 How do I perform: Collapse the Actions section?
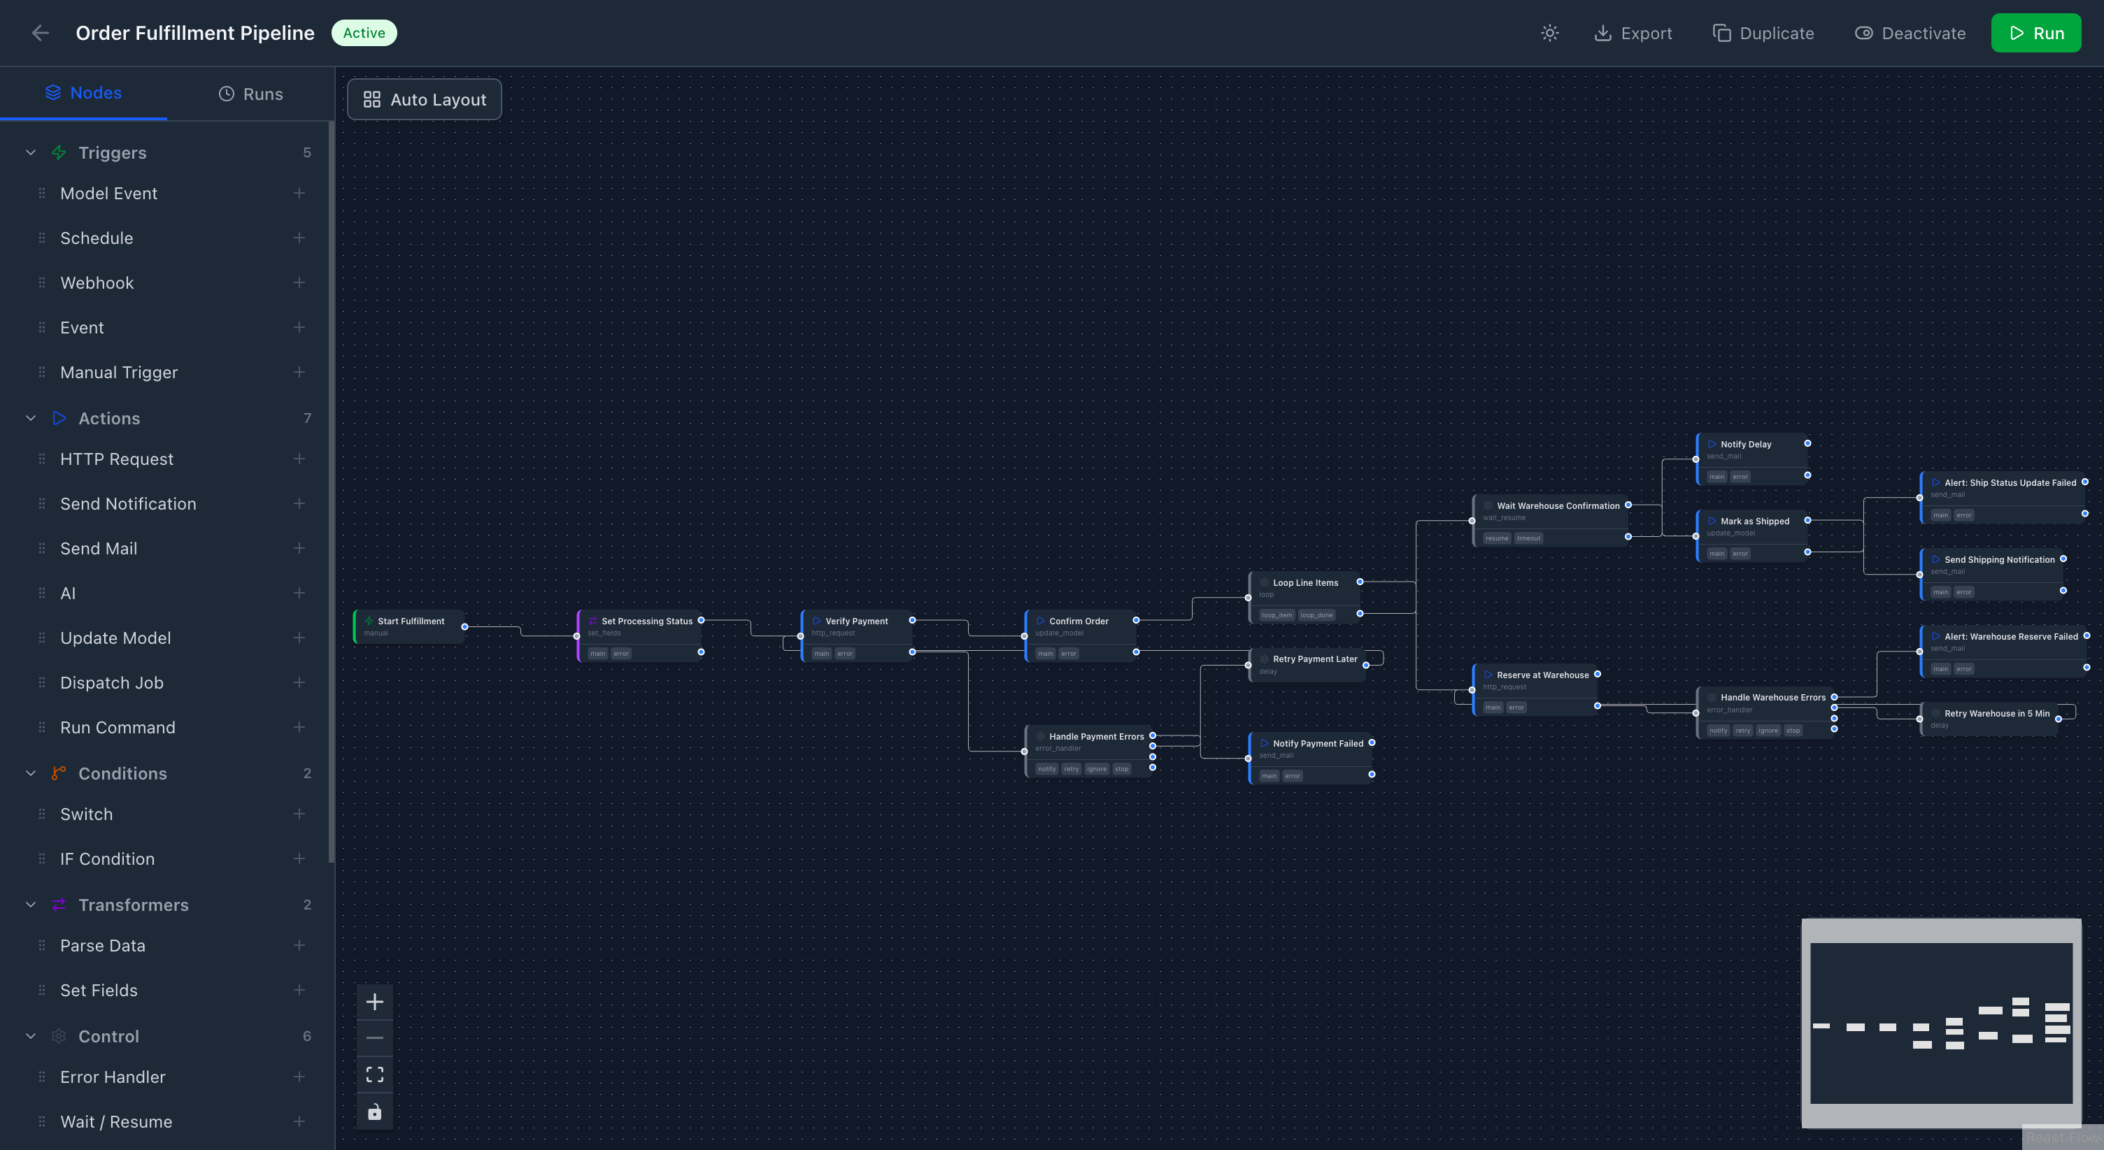tap(30, 418)
